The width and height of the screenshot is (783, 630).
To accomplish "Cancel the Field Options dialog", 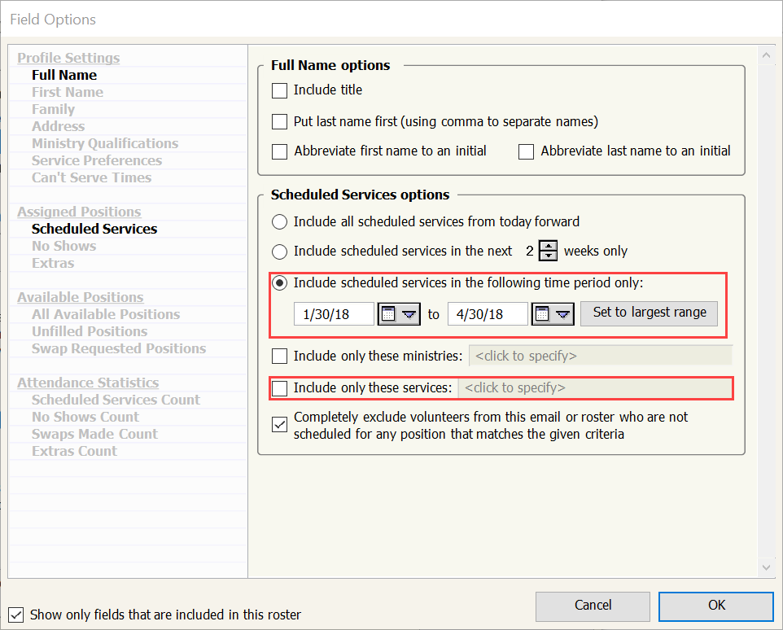I will coord(593,606).
